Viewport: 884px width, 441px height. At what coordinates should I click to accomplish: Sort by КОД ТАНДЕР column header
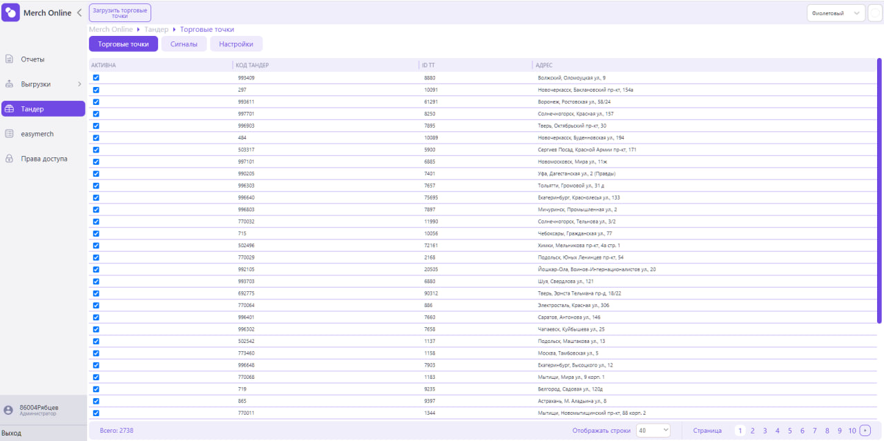tap(252, 66)
